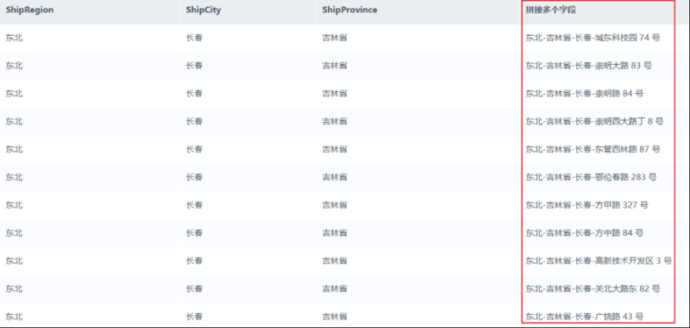Click the ShipRegion column header
Screen dimensions: 690x328
pyautogui.click(x=30, y=10)
